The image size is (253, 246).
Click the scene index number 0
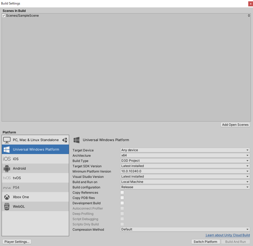[x=249, y=16]
